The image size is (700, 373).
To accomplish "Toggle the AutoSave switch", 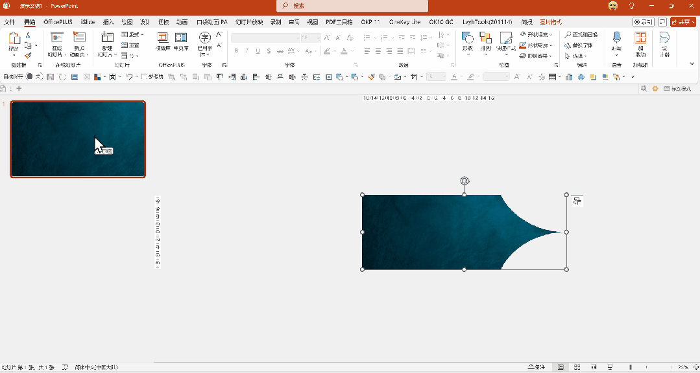I will point(34,77).
